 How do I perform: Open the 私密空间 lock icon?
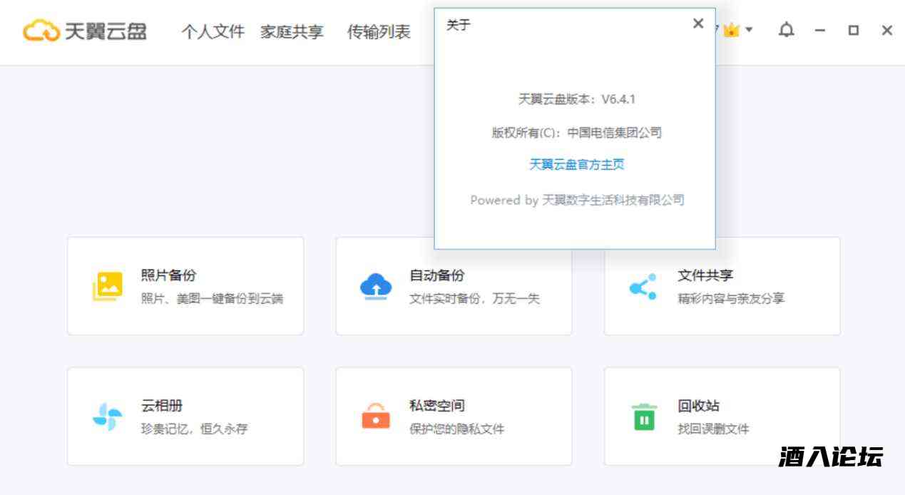click(376, 416)
